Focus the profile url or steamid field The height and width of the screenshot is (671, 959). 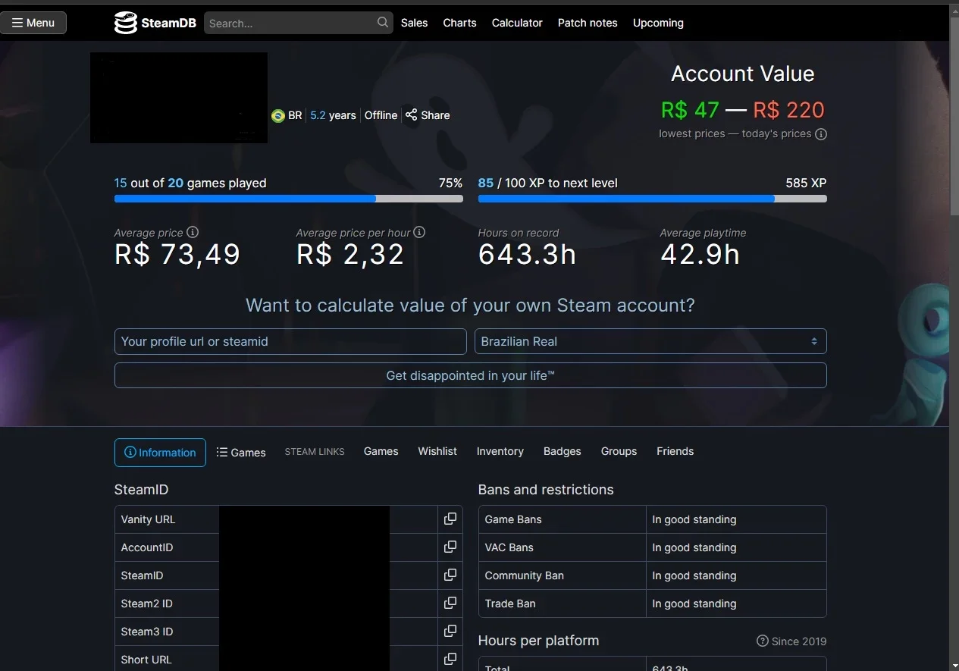pos(290,341)
